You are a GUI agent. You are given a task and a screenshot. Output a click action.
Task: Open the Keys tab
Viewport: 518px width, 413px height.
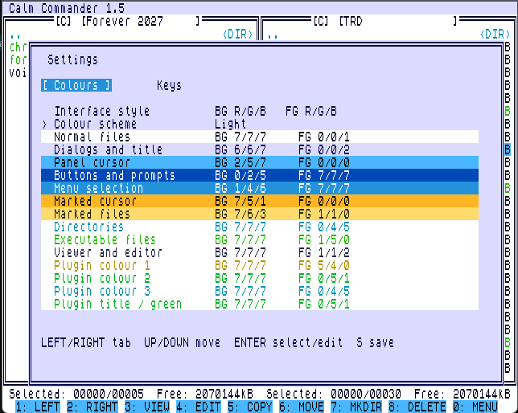tap(169, 85)
